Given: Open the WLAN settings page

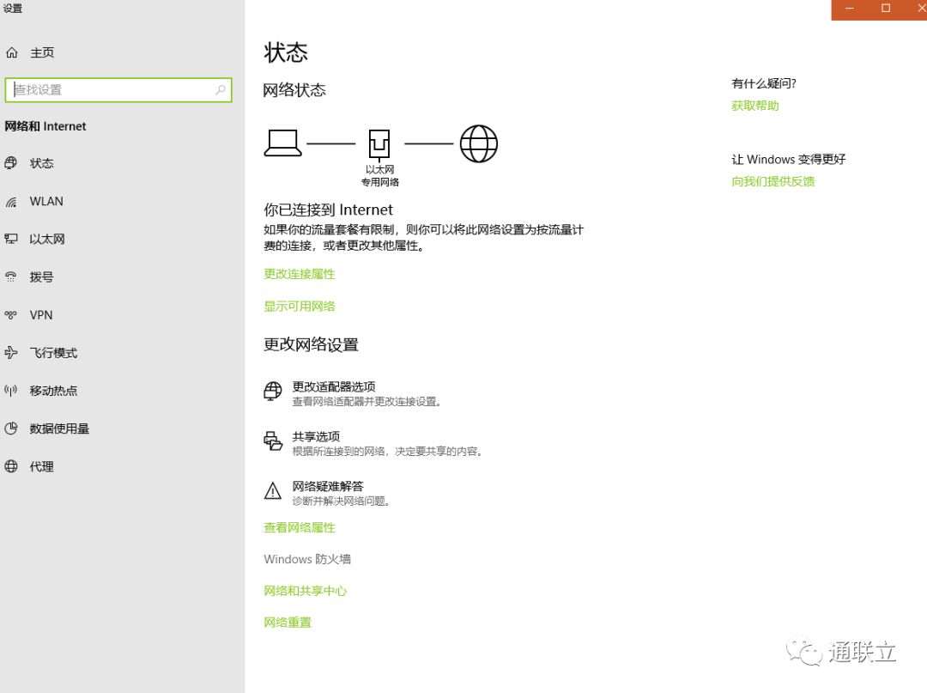Looking at the screenshot, I should tap(46, 202).
